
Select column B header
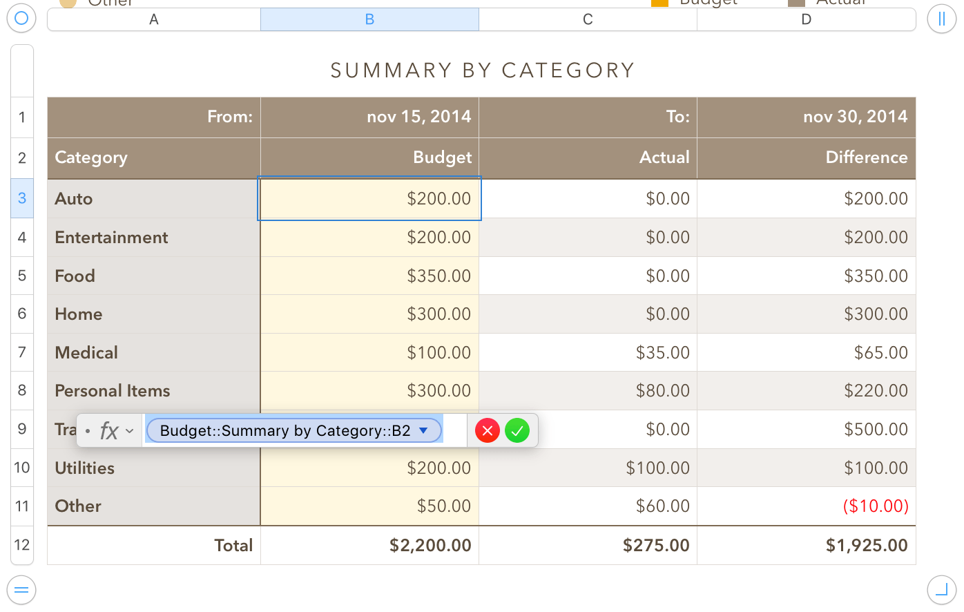(369, 19)
